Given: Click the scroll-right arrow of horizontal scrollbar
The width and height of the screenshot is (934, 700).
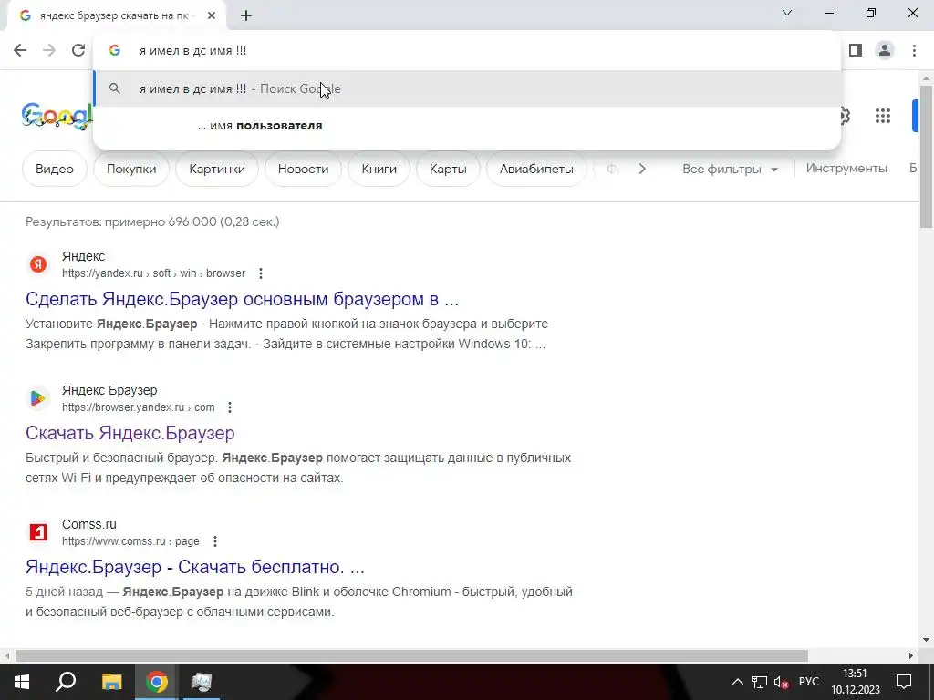Looking at the screenshot, I should [x=911, y=655].
